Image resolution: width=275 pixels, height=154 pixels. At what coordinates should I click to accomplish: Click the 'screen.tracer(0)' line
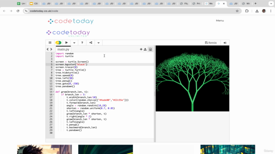pos(67,67)
